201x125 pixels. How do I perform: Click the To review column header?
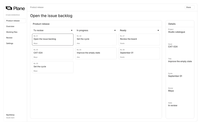(x=39, y=30)
